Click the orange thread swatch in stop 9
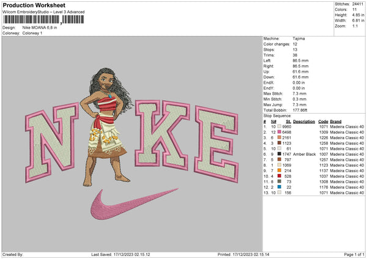This screenshot has height=259, width=367. (x=279, y=170)
